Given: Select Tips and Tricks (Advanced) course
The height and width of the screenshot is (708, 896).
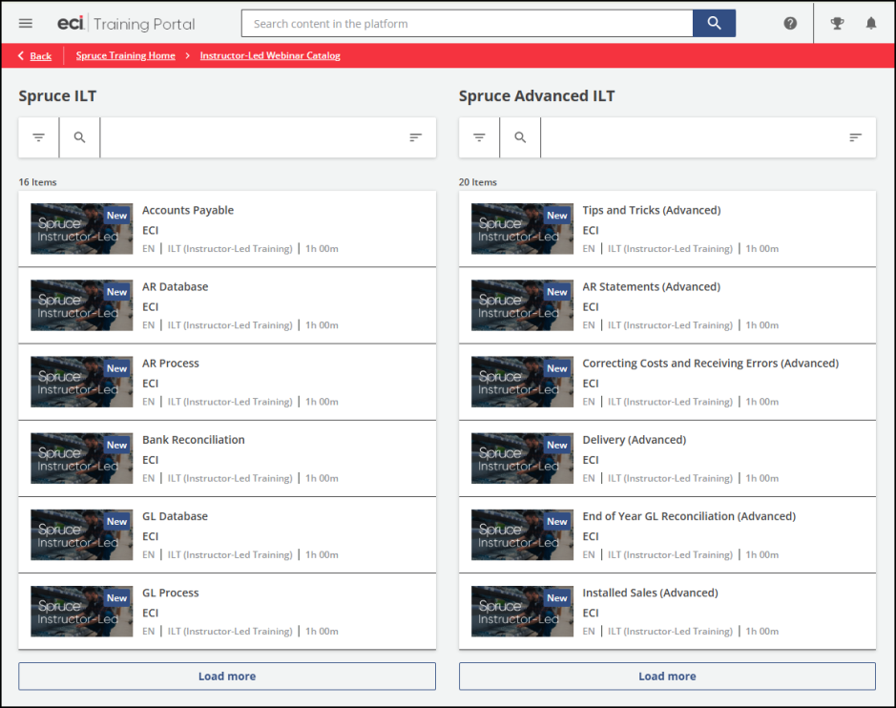Looking at the screenshot, I should pyautogui.click(x=652, y=210).
